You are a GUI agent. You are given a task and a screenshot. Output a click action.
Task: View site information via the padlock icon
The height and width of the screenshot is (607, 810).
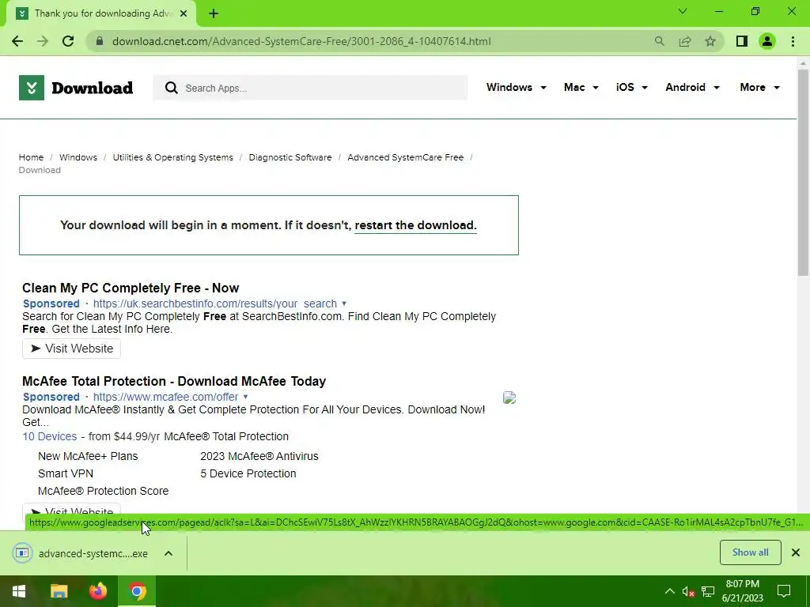coord(100,41)
